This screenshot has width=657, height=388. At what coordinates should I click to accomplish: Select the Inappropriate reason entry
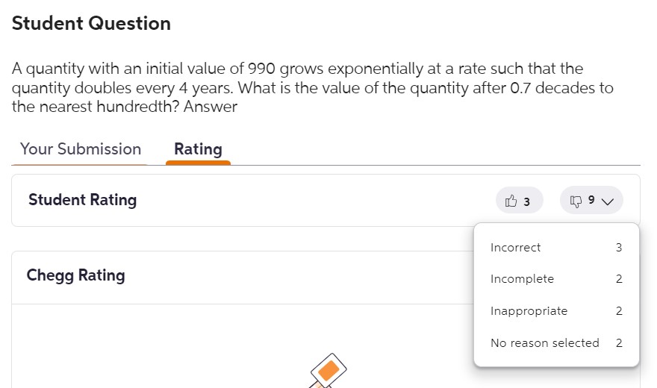[x=529, y=311]
